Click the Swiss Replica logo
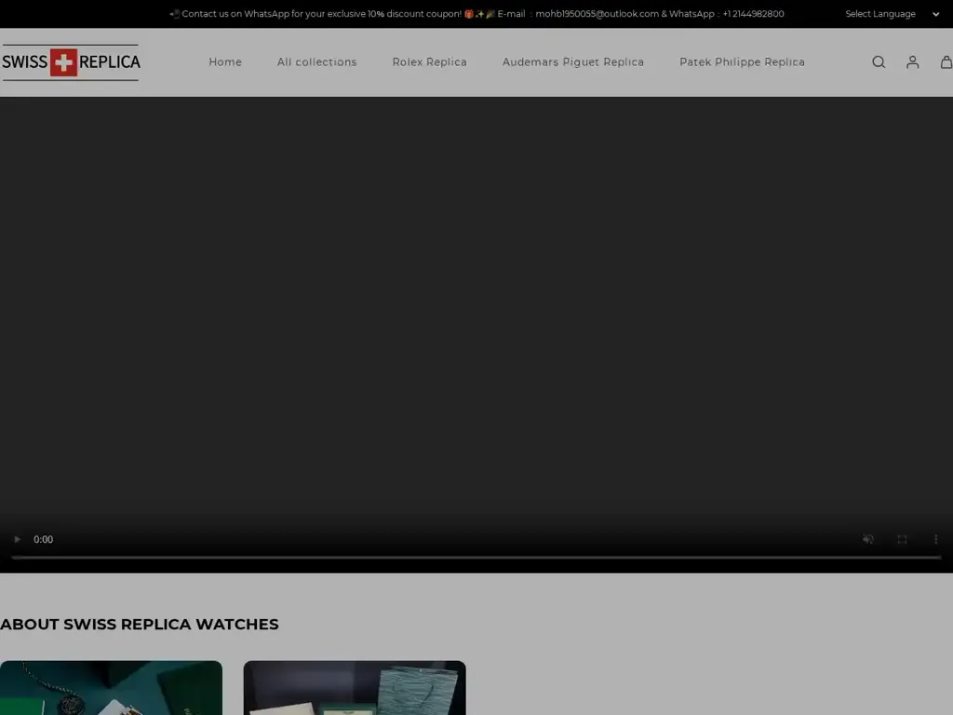Image resolution: width=953 pixels, height=715 pixels. [x=71, y=61]
